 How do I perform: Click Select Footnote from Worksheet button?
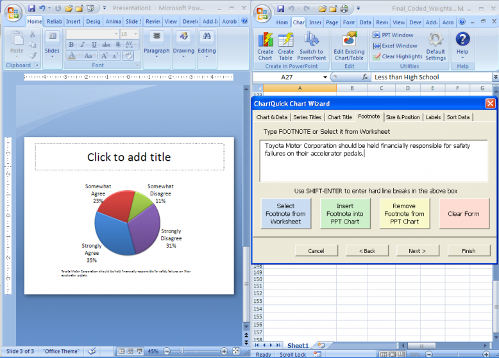(286, 213)
